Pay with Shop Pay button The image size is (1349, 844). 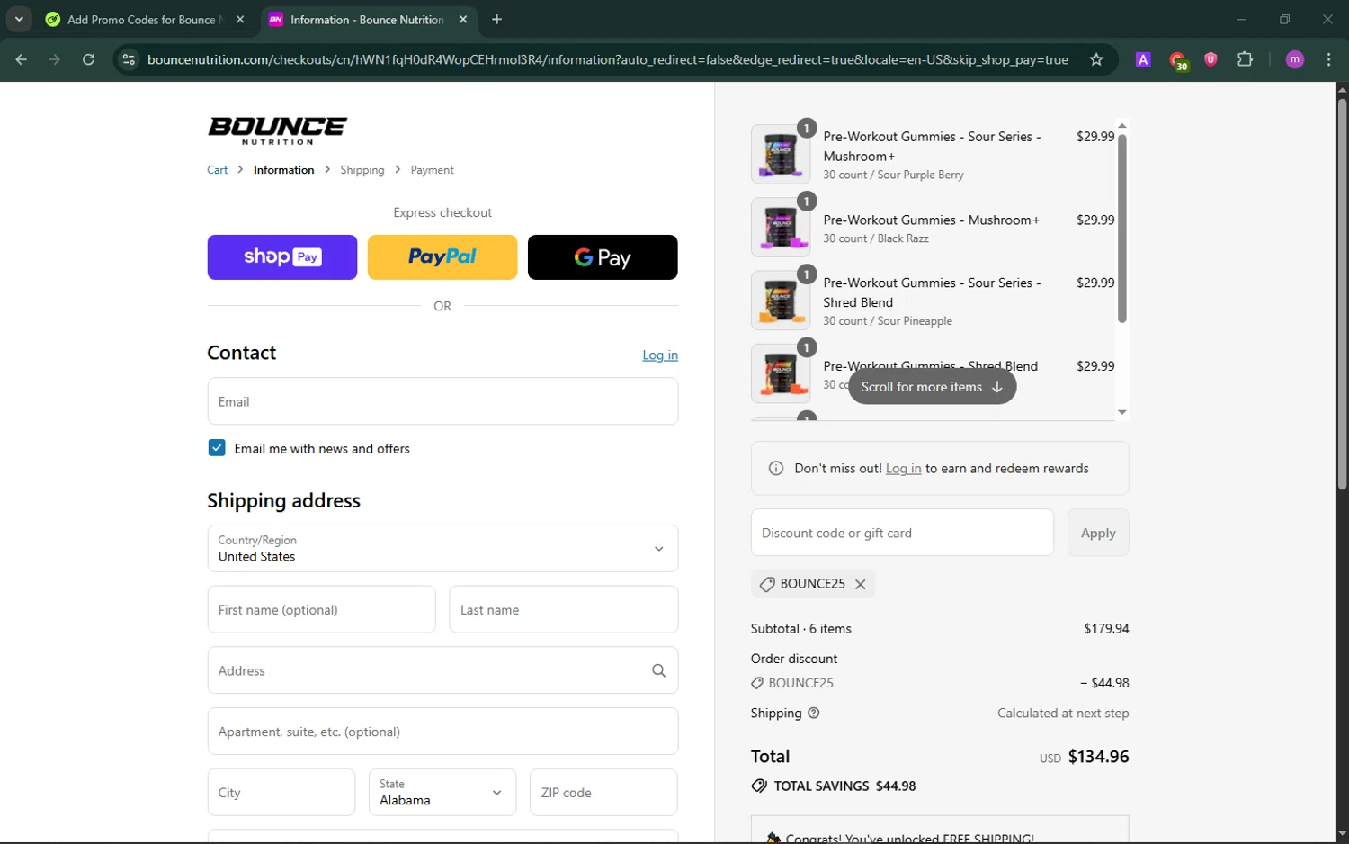click(282, 257)
